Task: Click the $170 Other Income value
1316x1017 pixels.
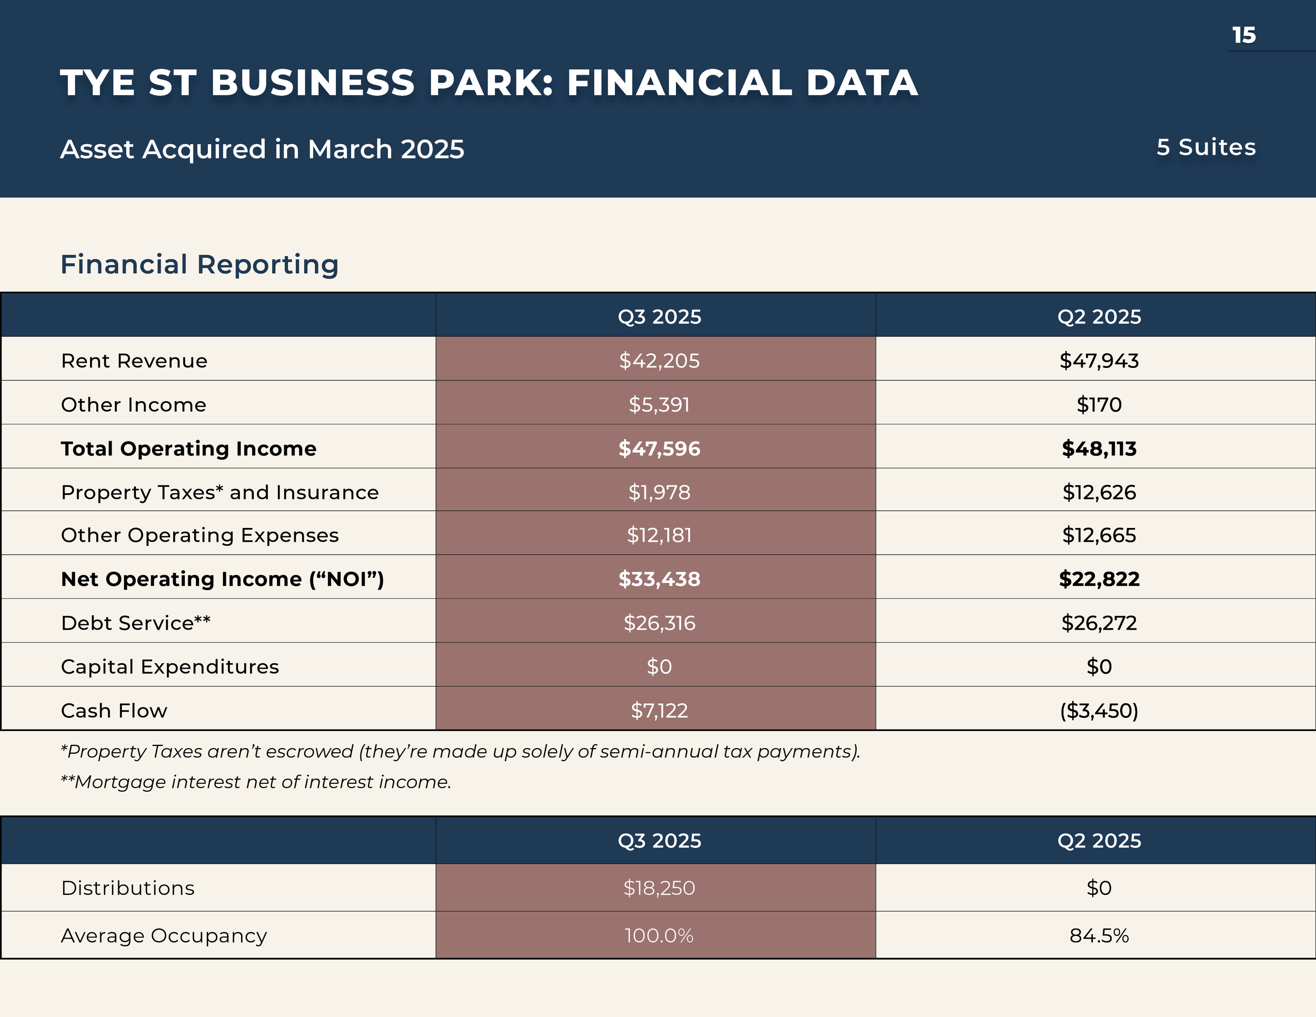Action: tap(1099, 404)
